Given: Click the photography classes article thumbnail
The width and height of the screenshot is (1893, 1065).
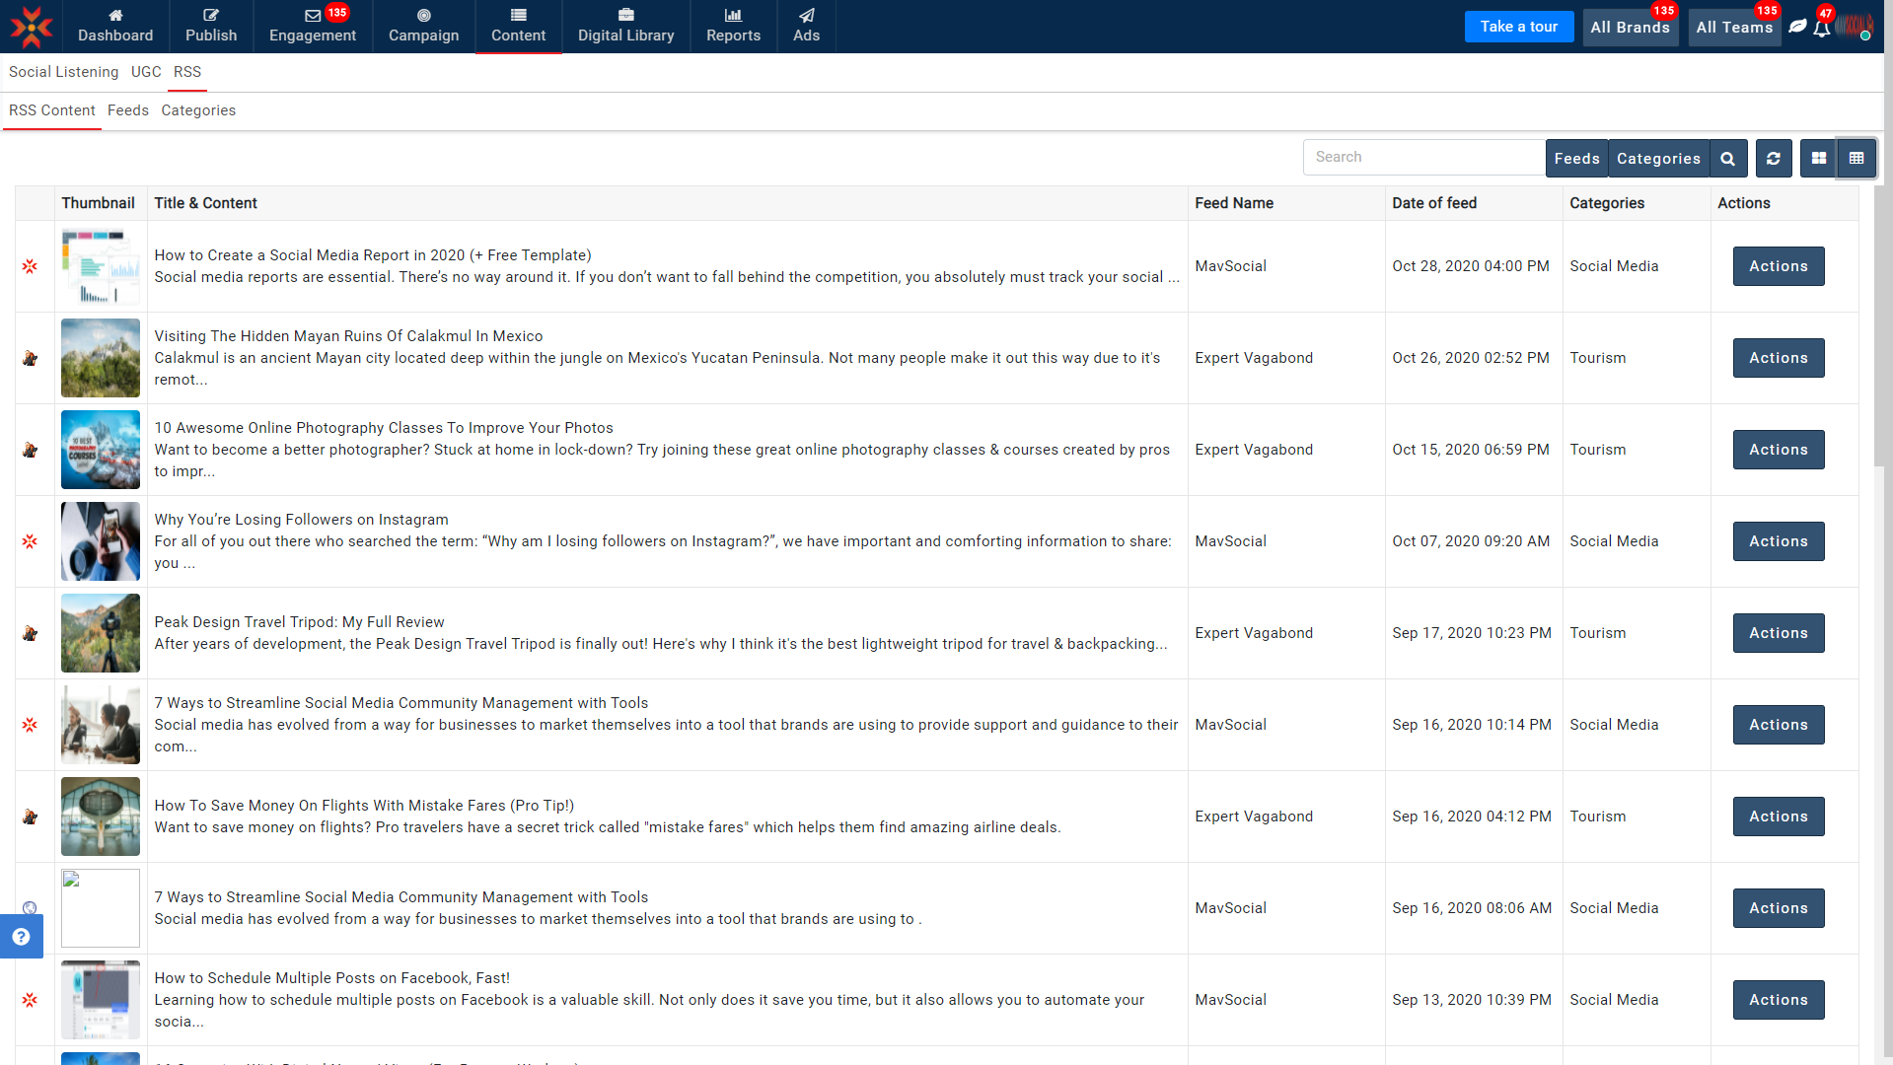Looking at the screenshot, I should click(x=100, y=449).
